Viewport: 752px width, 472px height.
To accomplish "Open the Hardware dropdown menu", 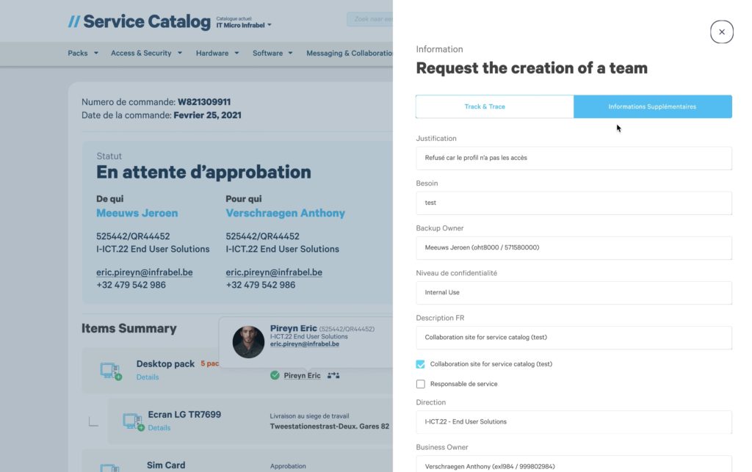I will point(217,53).
